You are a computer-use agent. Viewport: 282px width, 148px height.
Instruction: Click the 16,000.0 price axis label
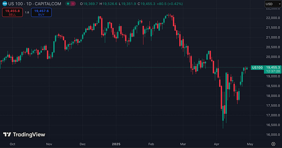click(x=273, y=135)
